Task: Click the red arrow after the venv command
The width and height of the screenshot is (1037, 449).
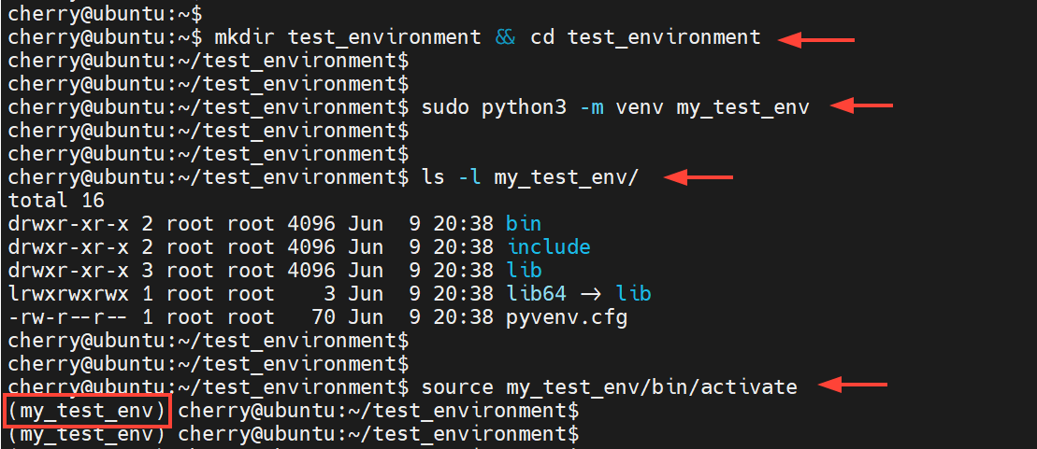Action: [x=862, y=107]
